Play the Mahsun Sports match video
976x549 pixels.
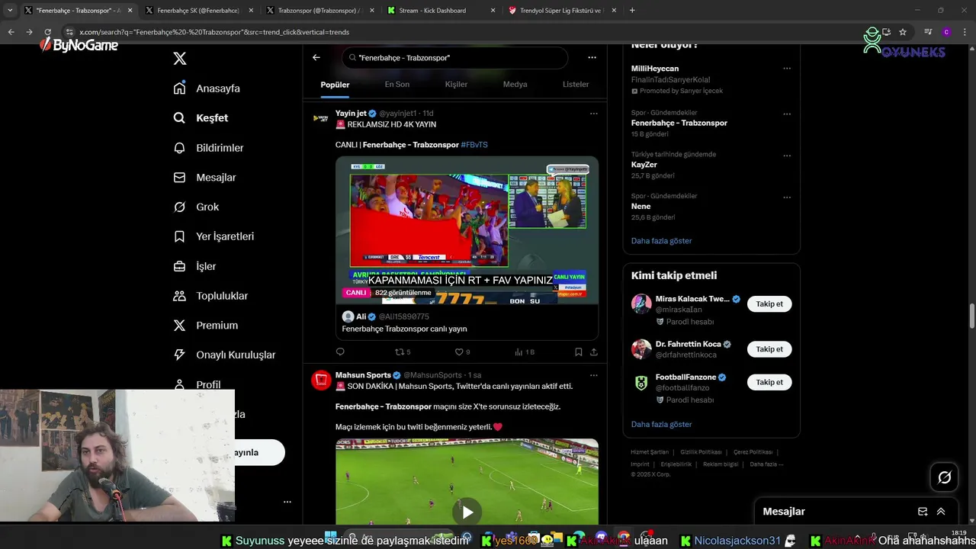(x=467, y=512)
